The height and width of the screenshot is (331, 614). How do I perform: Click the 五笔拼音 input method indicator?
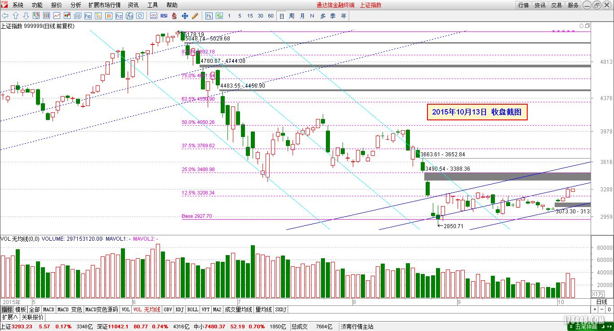point(587,327)
